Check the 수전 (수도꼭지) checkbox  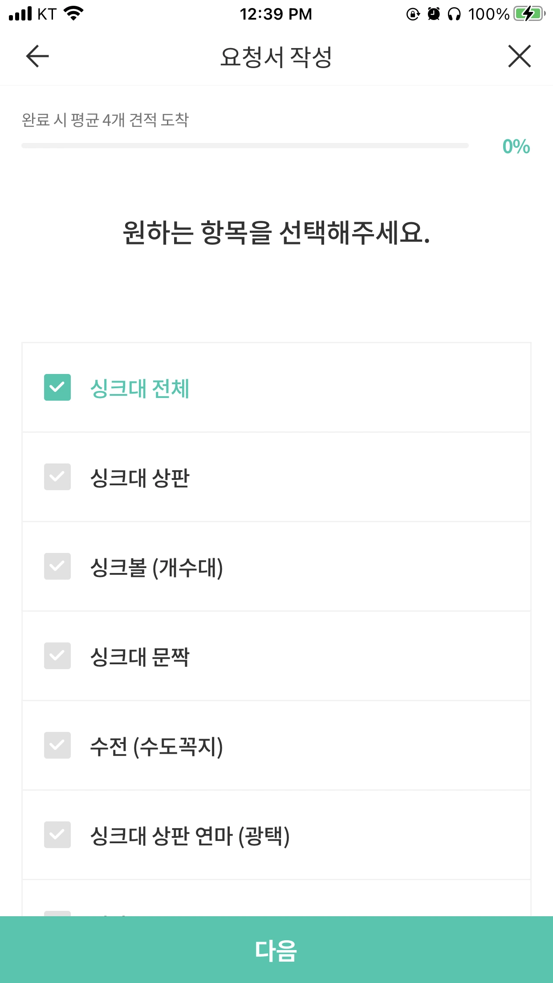[57, 745]
